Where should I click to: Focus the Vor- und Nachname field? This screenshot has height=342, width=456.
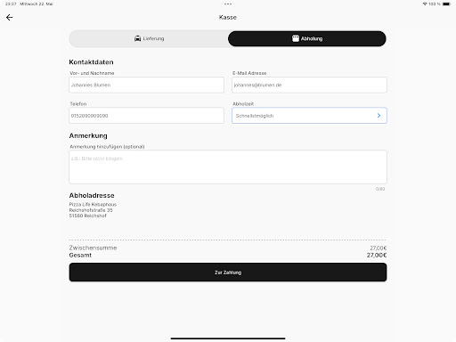(146, 85)
